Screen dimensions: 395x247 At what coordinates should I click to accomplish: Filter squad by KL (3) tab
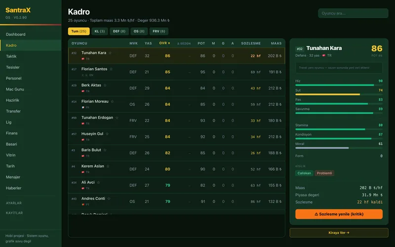coord(100,31)
